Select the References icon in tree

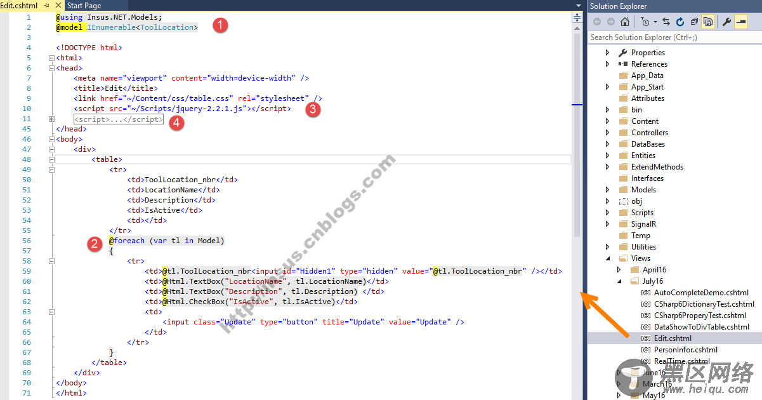click(622, 64)
